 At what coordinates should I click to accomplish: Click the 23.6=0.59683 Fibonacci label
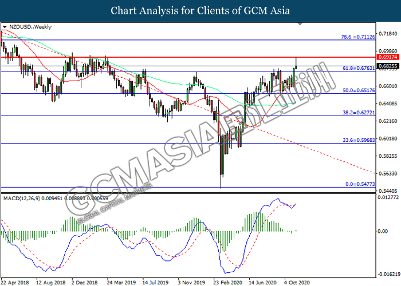pyautogui.click(x=359, y=140)
